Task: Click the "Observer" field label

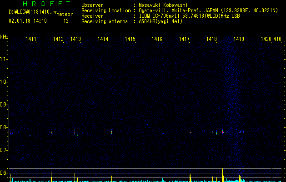Action: tap(92, 5)
